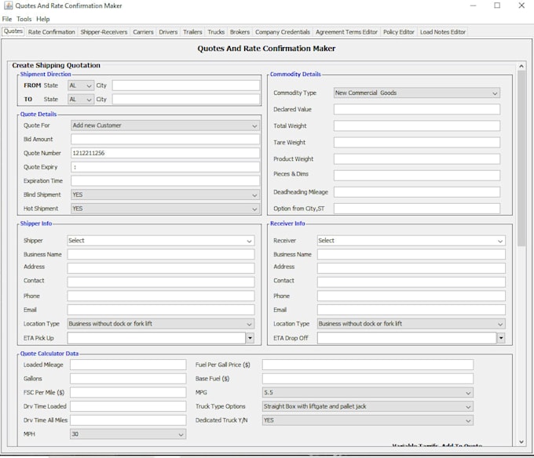Click the Product Weight field

point(417,158)
